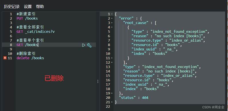
Task: Click the "status" : 404 line
Action: tap(134, 98)
